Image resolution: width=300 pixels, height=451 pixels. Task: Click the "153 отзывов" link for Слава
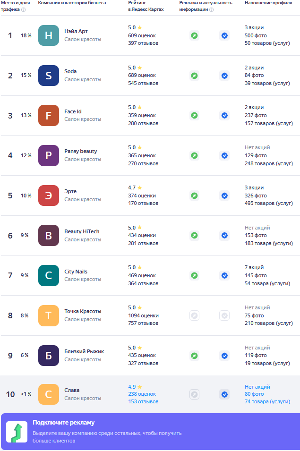coord(143,401)
